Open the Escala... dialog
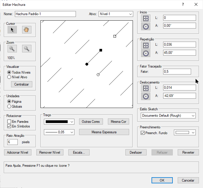The width and height of the screenshot is (203, 188). [x=79, y=152]
